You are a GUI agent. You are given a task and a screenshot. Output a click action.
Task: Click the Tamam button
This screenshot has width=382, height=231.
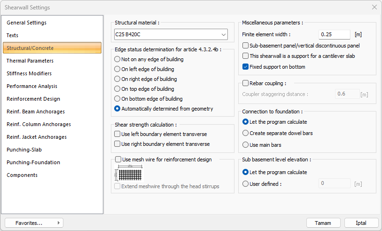(323, 223)
